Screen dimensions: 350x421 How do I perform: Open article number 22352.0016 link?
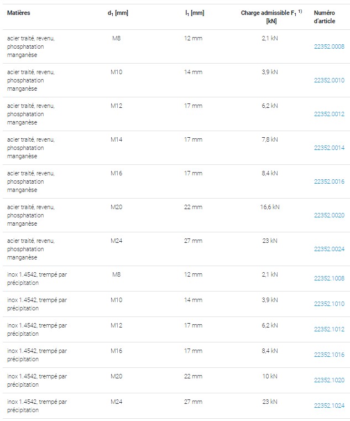tap(329, 181)
